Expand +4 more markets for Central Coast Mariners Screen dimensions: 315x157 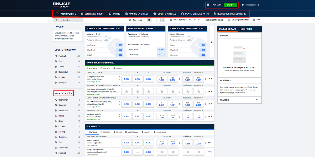pyautogui.click(x=210, y=91)
